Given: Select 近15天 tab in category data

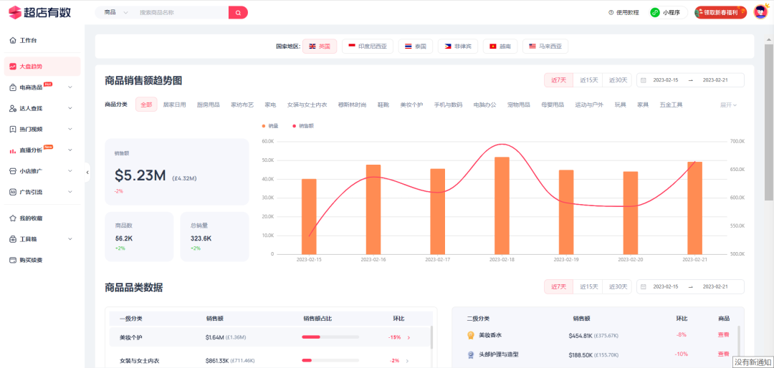Looking at the screenshot, I should 588,286.
